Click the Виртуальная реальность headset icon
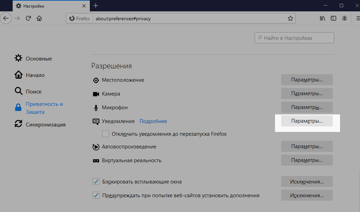Viewport: 360px width, 212px height. [x=96, y=161]
